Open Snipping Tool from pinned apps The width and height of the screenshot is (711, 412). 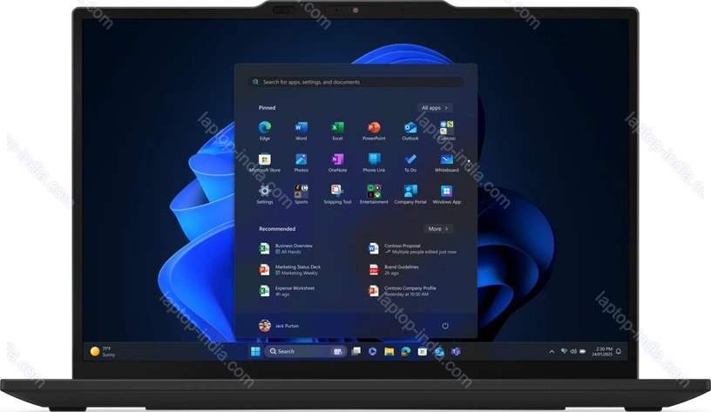[337, 192]
